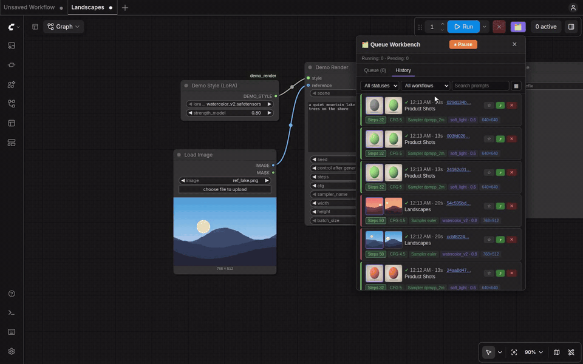Viewport: 583px width, 364px height.
Task: Open the 90% zoom level dropdown
Action: 534,352
